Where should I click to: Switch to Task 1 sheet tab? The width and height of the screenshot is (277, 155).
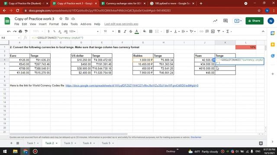[31, 143]
